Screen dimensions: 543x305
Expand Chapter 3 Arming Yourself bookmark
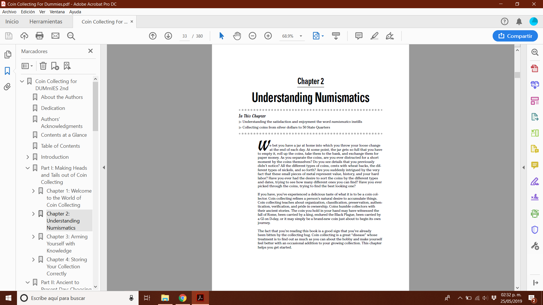click(x=33, y=237)
